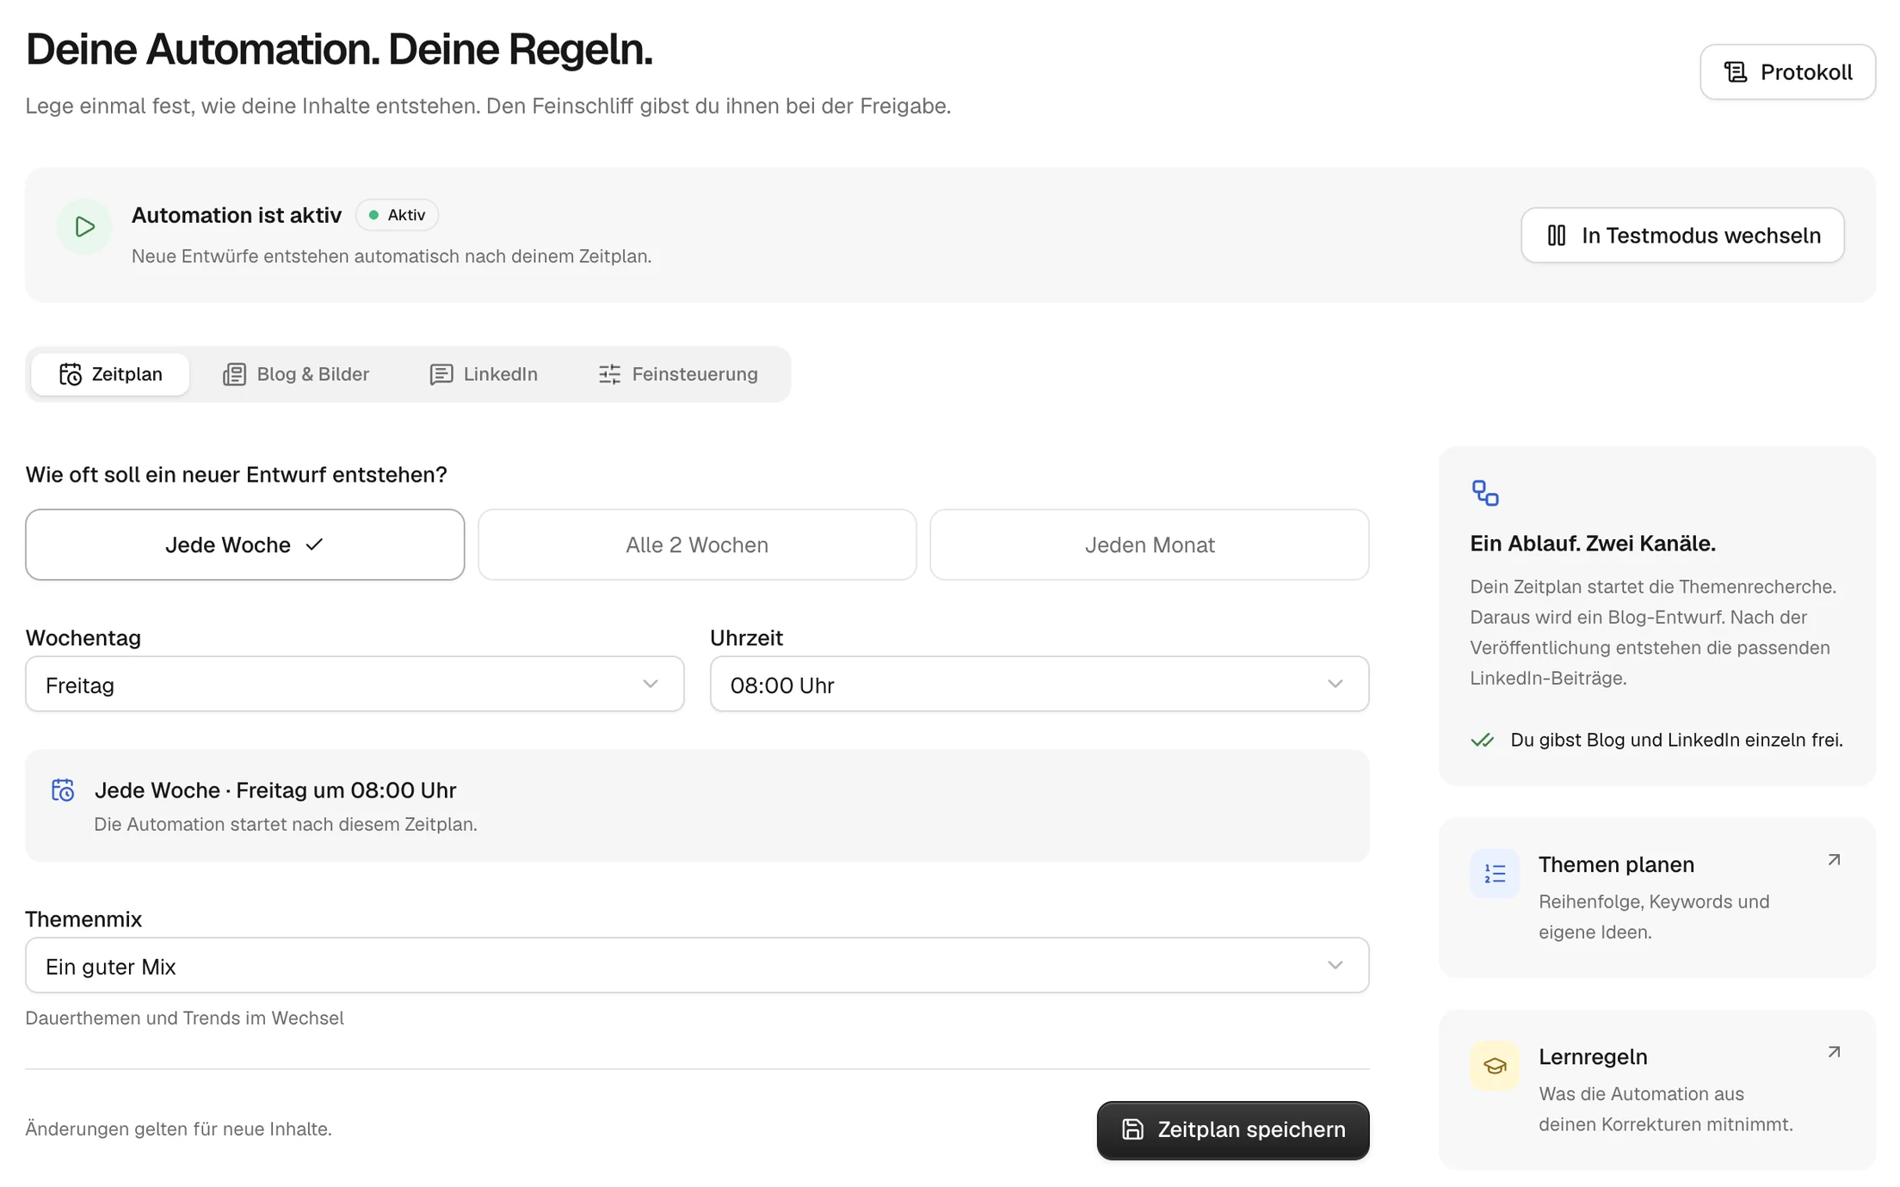1900x1187 pixels.
Task: Click the arrow icon on the Lernregeln card
Action: (x=1834, y=1052)
